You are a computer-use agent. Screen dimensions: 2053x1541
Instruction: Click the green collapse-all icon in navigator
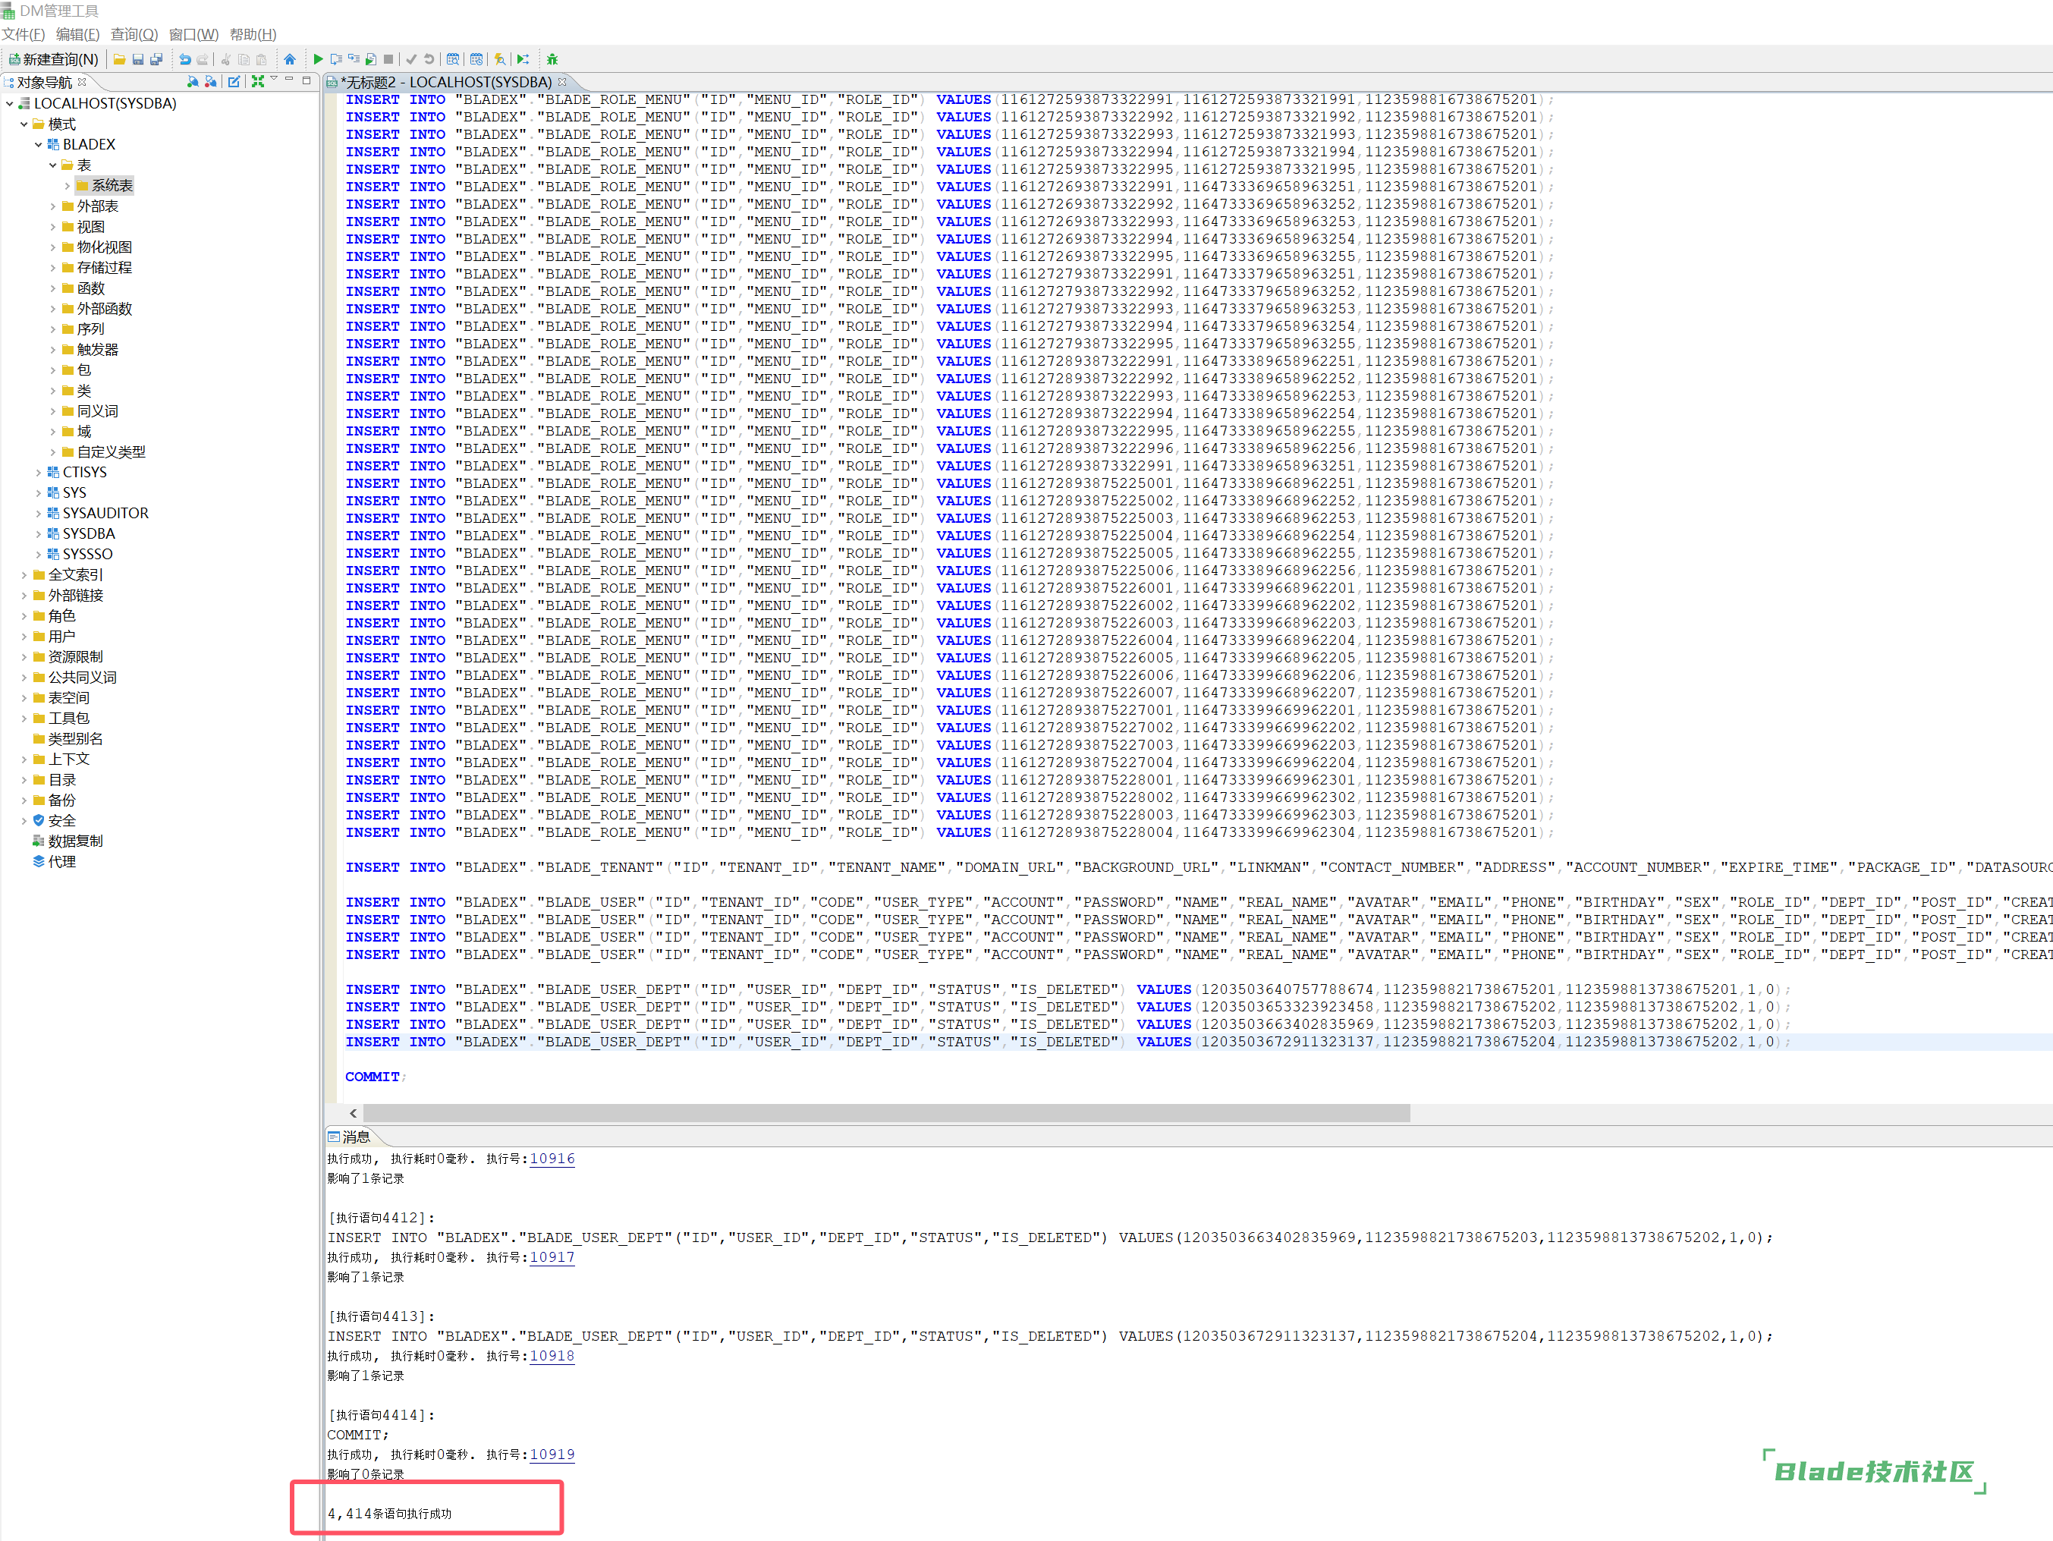(x=257, y=82)
